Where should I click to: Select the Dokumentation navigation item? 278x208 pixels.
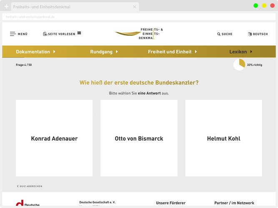[33, 52]
